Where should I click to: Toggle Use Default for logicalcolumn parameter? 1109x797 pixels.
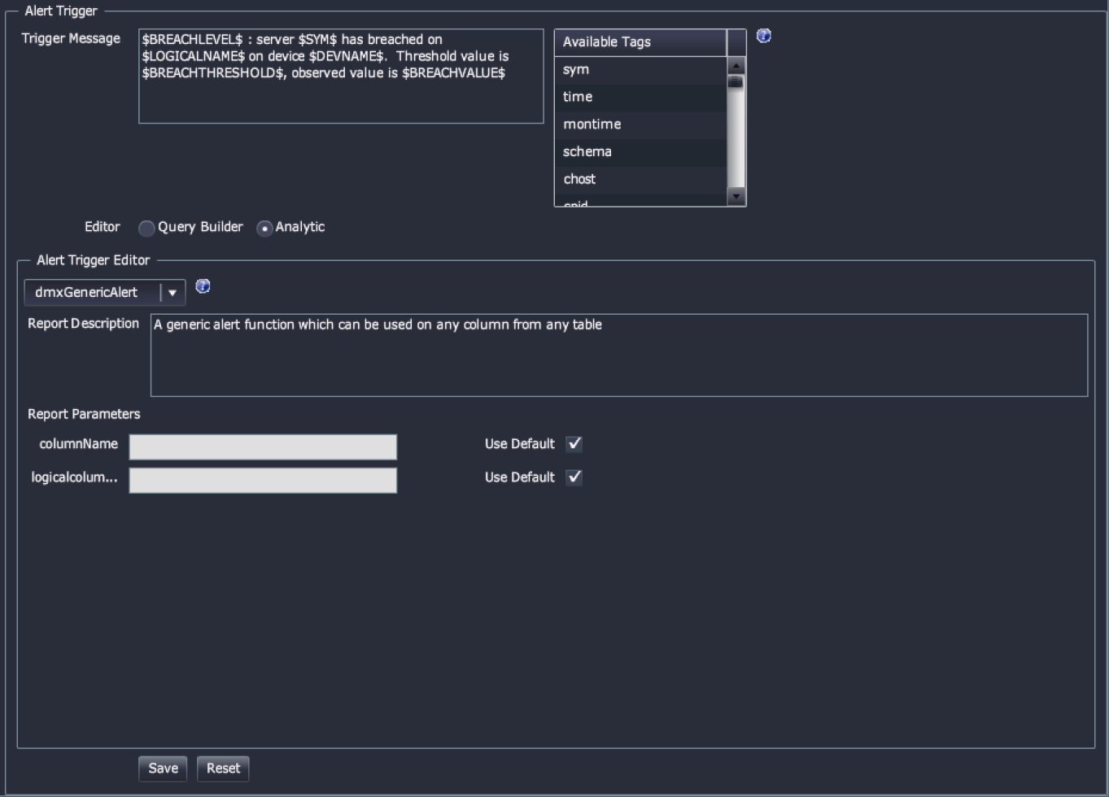574,477
